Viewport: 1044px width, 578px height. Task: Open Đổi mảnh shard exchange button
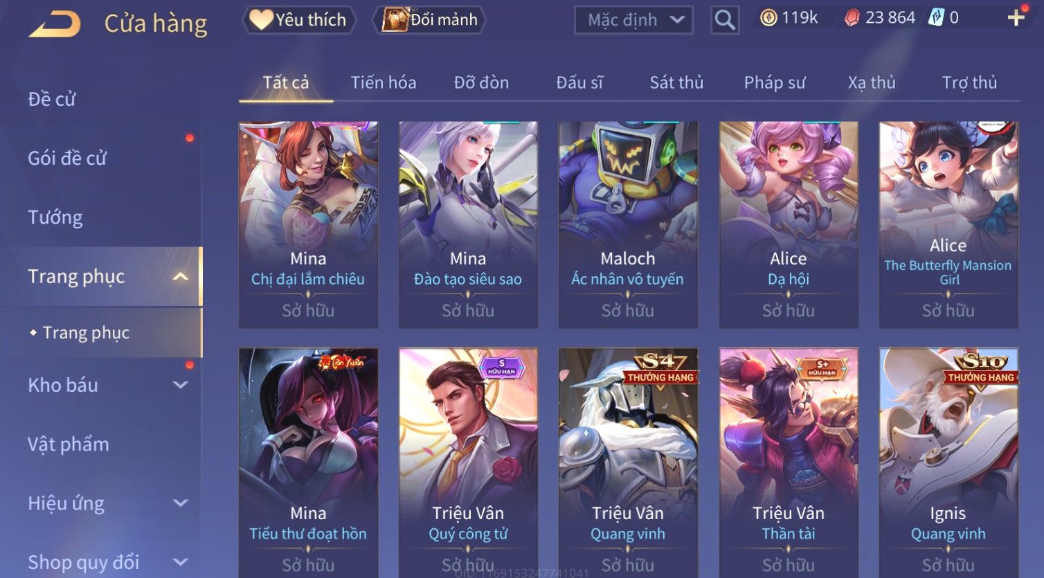429,19
